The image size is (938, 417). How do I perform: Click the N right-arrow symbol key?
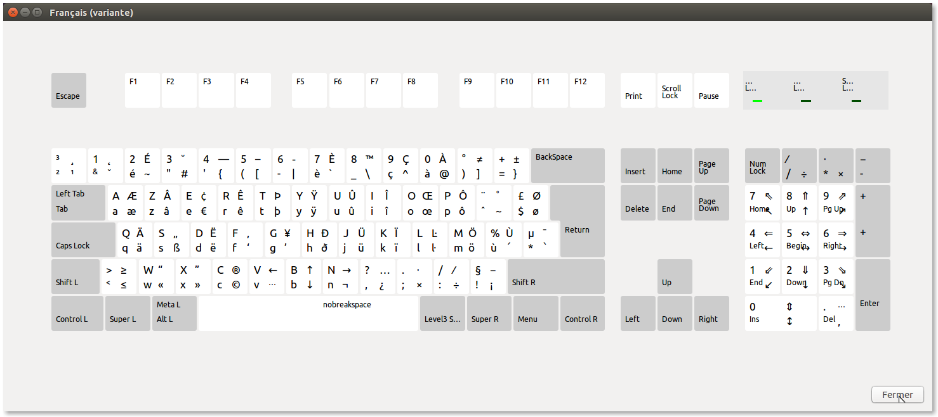pos(340,276)
